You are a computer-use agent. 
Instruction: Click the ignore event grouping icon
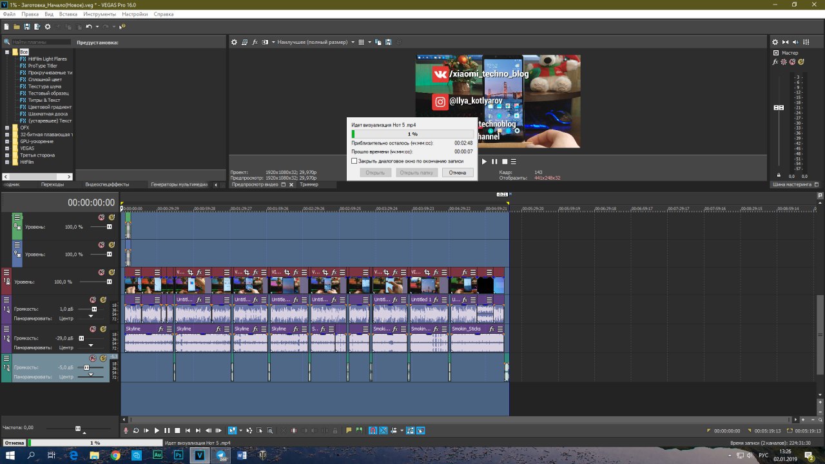click(x=420, y=430)
